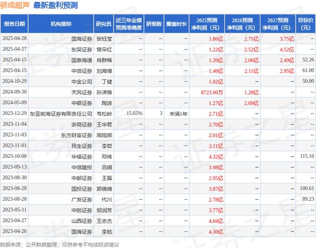Click the 2027预测净利润 column header
Screen dimensions: 316x248
tap(278, 24)
